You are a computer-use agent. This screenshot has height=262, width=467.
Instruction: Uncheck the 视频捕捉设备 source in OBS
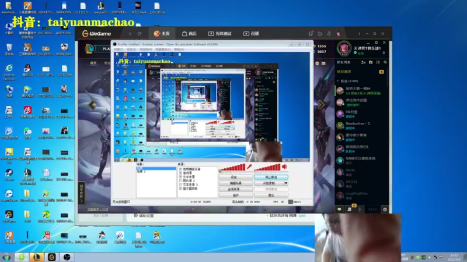coord(180,169)
